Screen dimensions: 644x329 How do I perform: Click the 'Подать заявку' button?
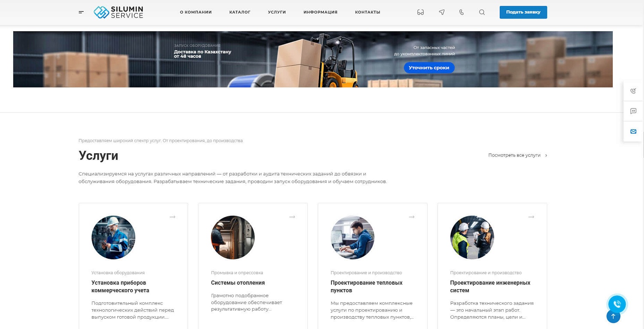click(523, 12)
